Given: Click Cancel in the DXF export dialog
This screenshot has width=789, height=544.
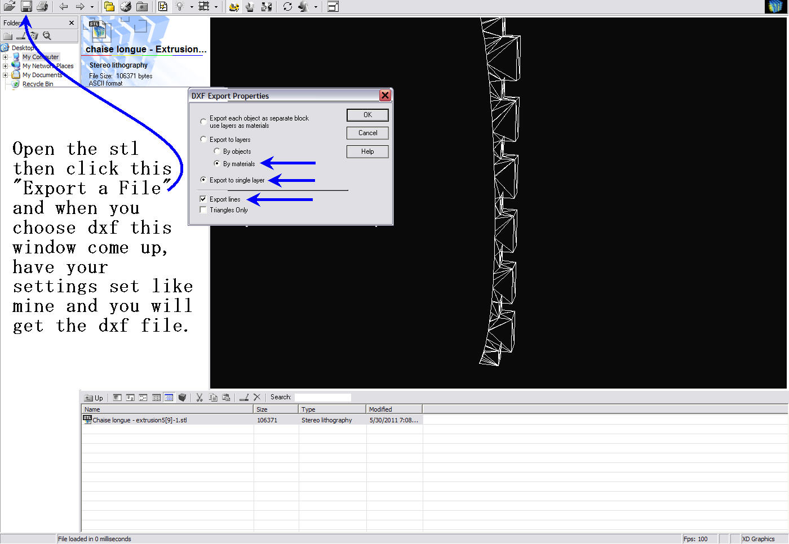Looking at the screenshot, I should [367, 133].
